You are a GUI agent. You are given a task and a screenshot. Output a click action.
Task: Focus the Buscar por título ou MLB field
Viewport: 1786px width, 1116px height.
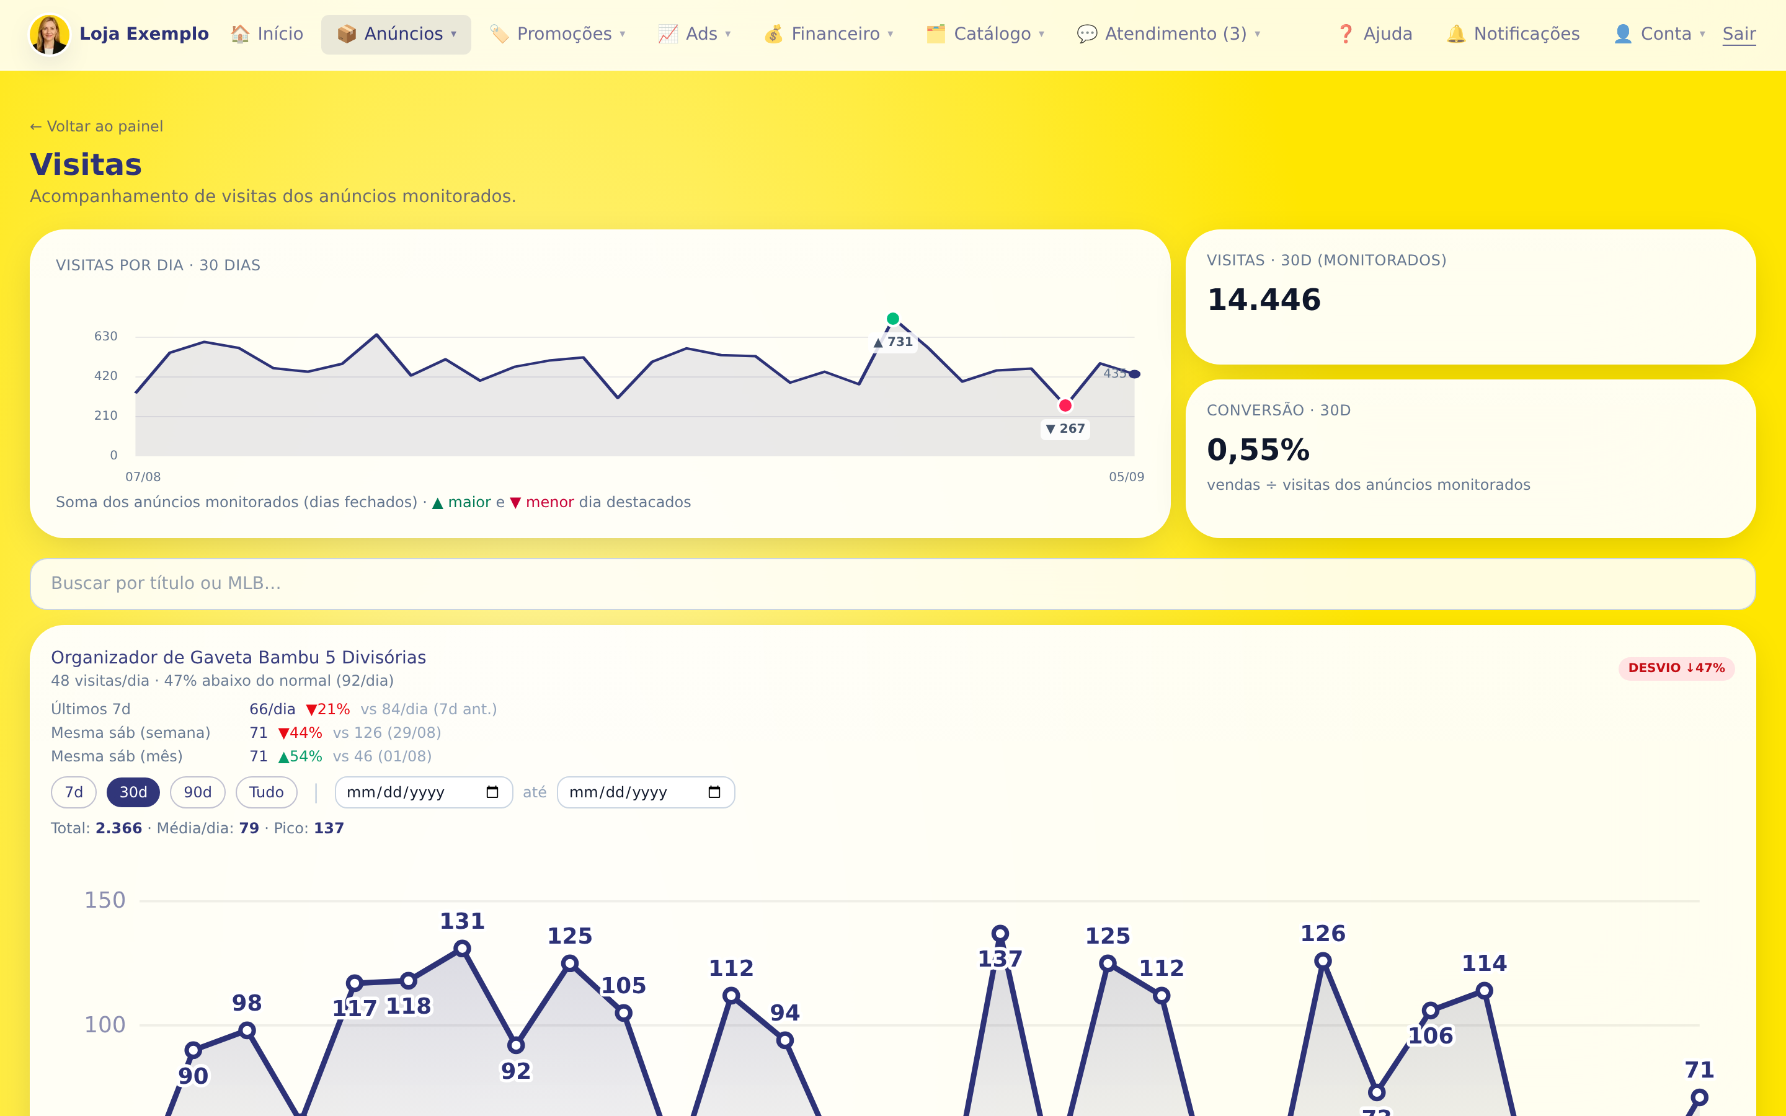tap(893, 583)
